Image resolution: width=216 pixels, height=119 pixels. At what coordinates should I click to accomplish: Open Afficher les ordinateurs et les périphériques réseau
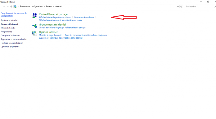click(61, 20)
